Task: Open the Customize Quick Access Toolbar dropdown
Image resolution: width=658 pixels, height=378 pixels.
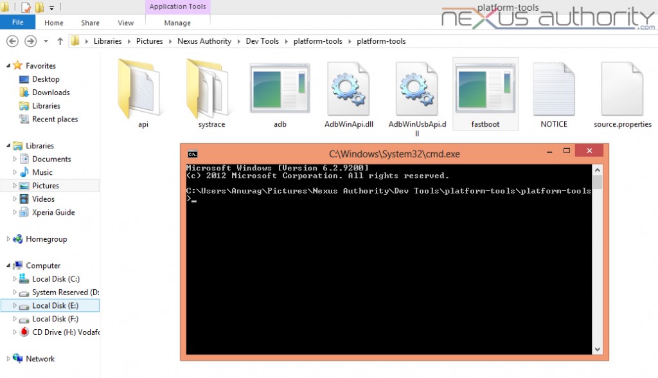Action: pyautogui.click(x=51, y=7)
